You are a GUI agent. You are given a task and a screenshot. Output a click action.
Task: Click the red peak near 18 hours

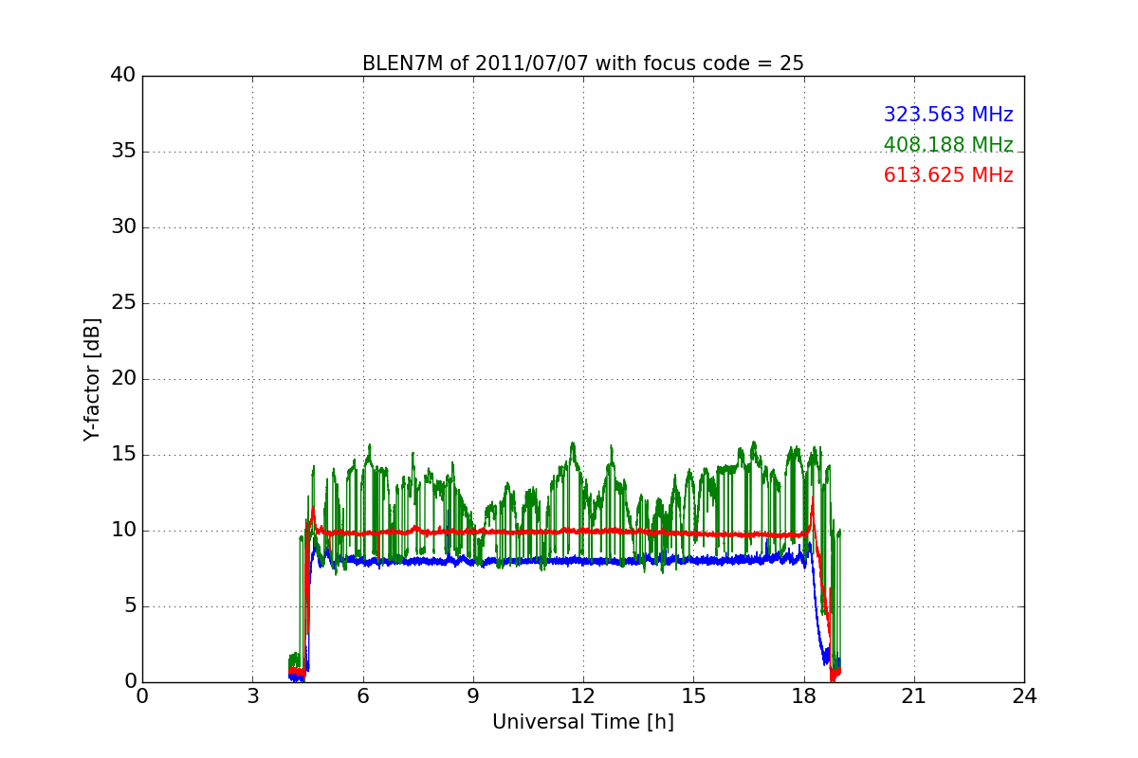pos(812,502)
